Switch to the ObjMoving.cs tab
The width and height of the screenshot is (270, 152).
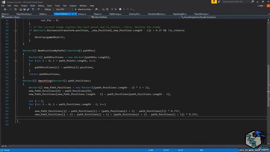tap(115, 14)
